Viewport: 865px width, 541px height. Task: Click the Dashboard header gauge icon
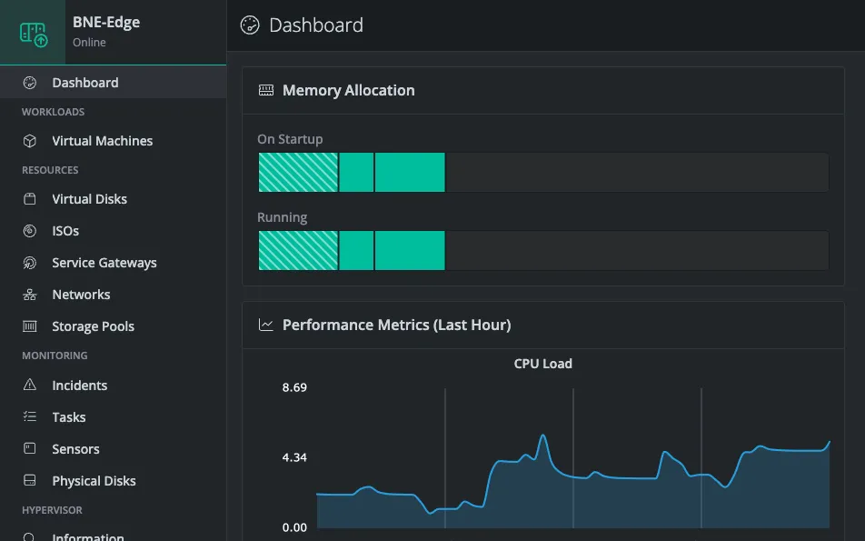(x=250, y=25)
